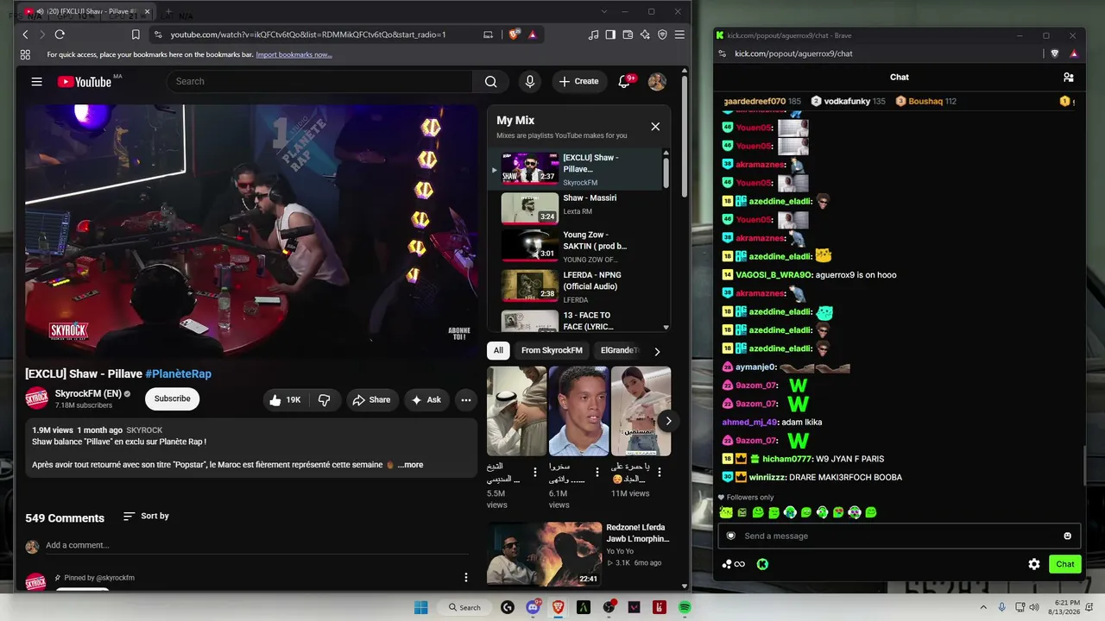The width and height of the screenshot is (1105, 621).
Task: Open the Sort by comments dropdown
Action: 146,516
